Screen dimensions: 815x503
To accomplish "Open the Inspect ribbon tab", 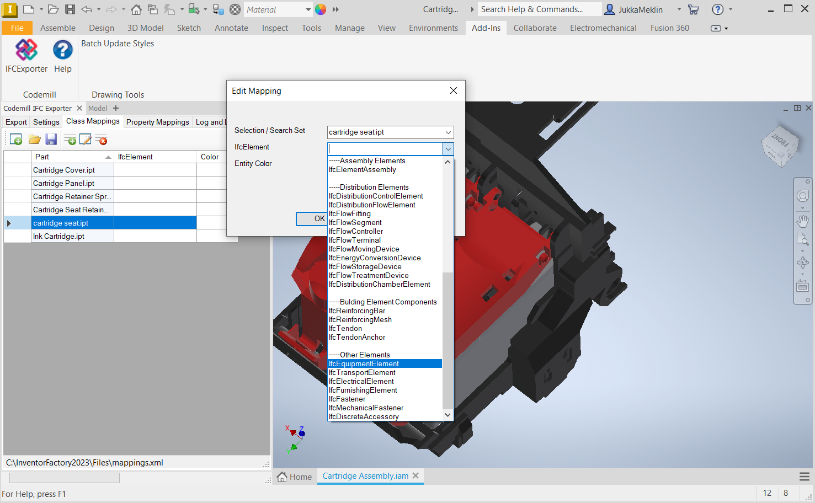I will pos(275,28).
